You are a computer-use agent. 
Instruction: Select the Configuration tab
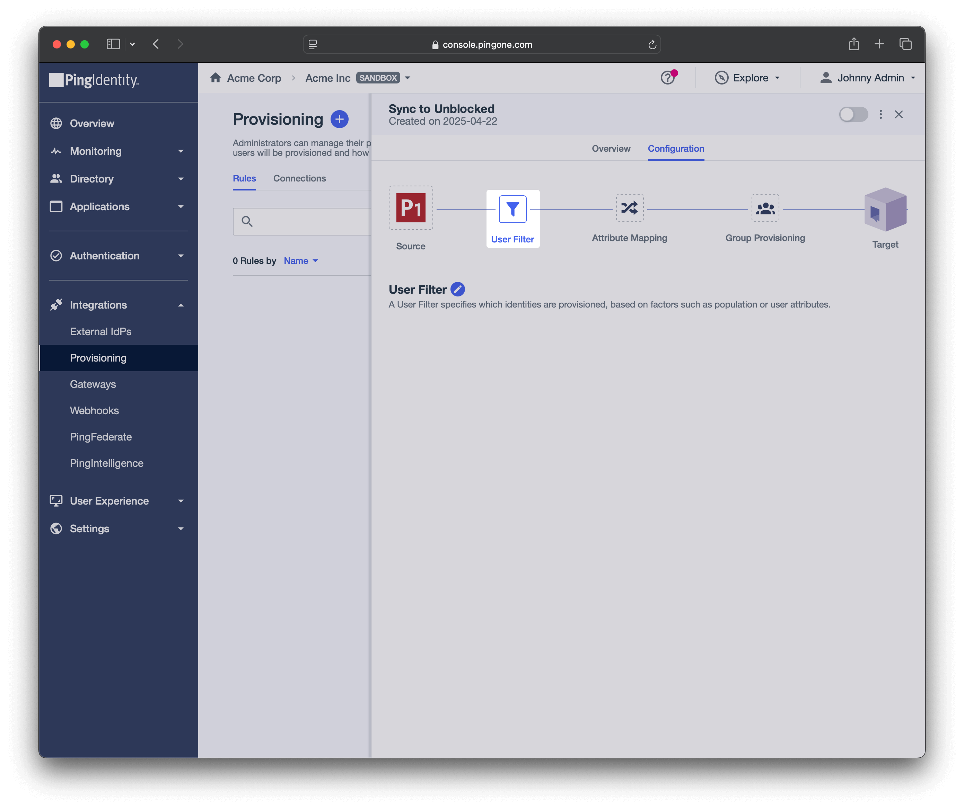[x=676, y=149]
